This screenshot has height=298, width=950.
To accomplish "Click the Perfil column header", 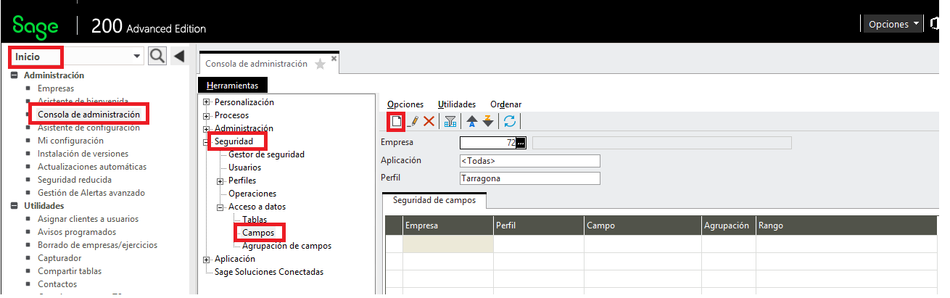I will [x=539, y=225].
